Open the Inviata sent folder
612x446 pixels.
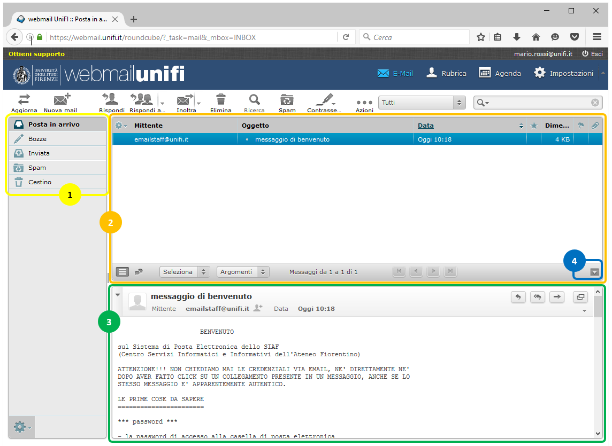58,153
